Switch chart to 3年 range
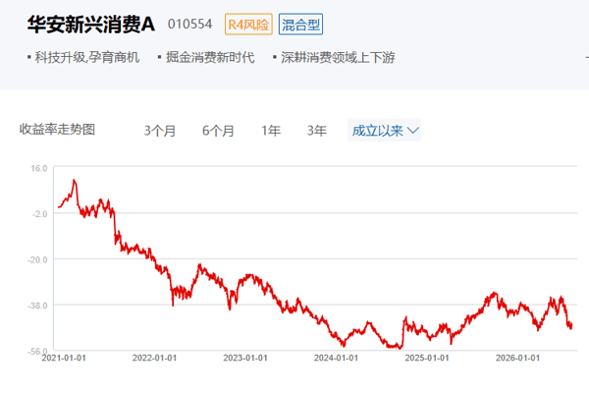 (x=317, y=131)
